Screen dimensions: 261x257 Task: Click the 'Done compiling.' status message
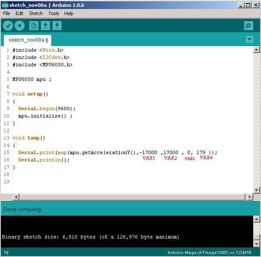(x=23, y=210)
